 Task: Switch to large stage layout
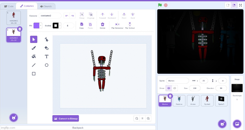tap(234, 5)
